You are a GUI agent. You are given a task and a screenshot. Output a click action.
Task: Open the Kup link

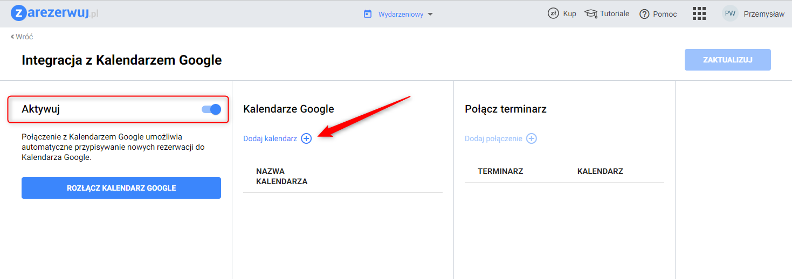tap(569, 14)
